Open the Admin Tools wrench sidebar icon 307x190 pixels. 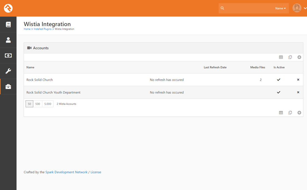(8, 71)
